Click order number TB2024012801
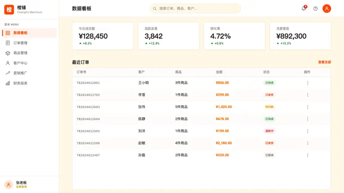 pyautogui.click(x=88, y=83)
